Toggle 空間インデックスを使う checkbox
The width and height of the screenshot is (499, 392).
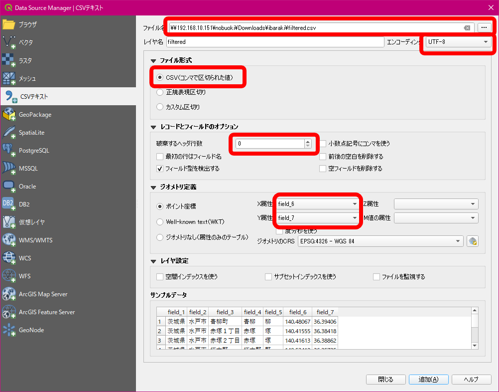pyautogui.click(x=160, y=276)
